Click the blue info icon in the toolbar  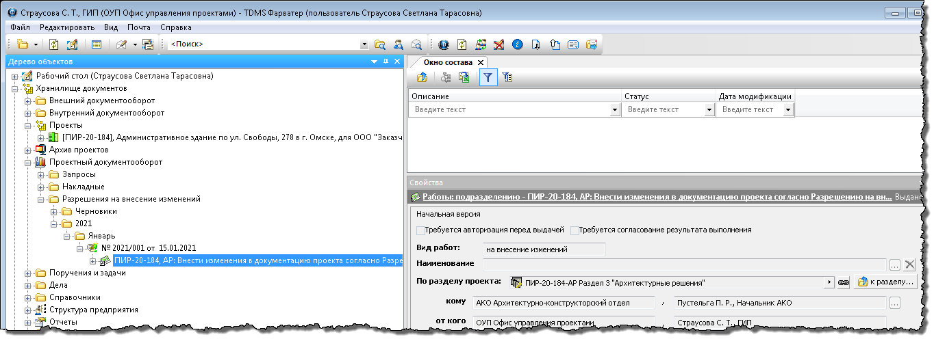(x=518, y=44)
